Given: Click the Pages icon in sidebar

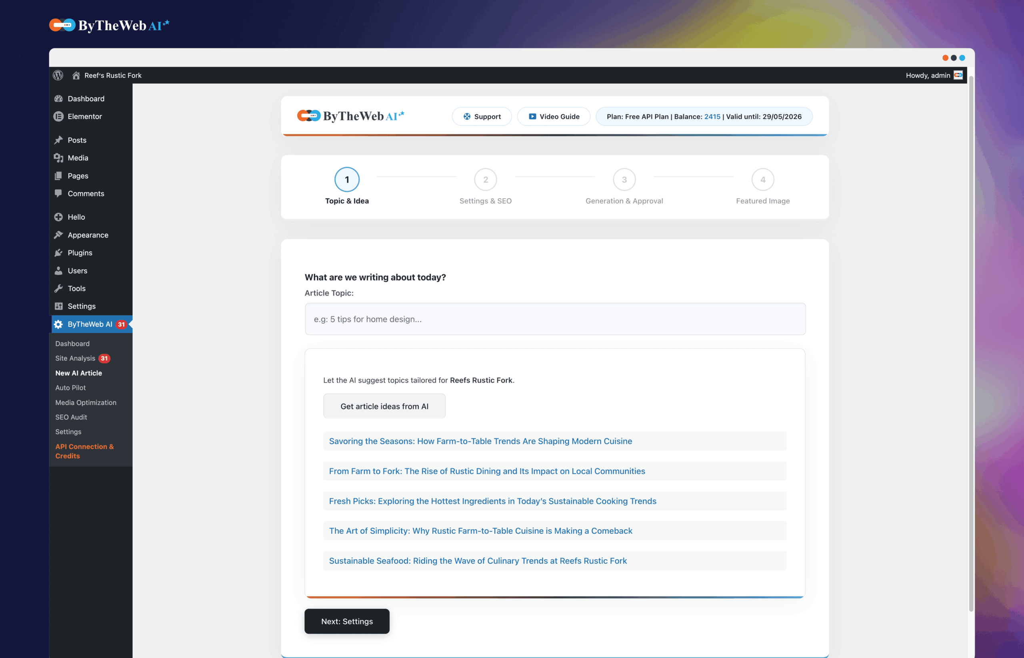Looking at the screenshot, I should (x=58, y=176).
